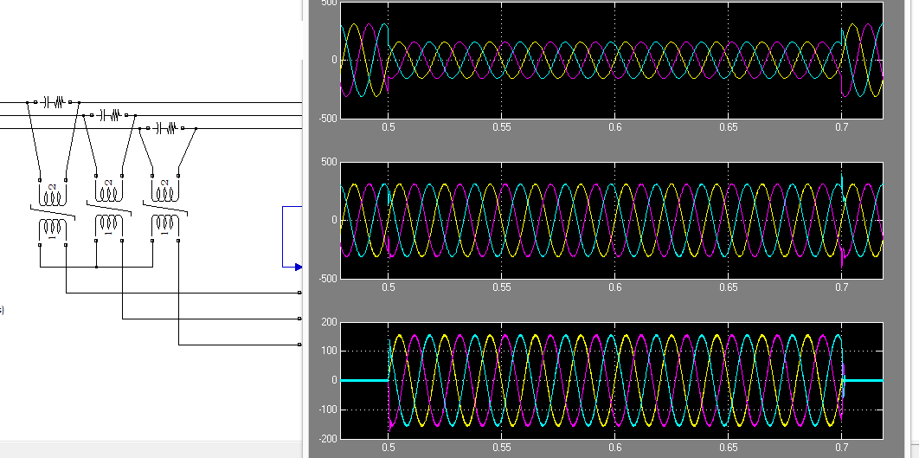Click the '200' y-axis label in bottom plot
919x458 pixels.
330,322
